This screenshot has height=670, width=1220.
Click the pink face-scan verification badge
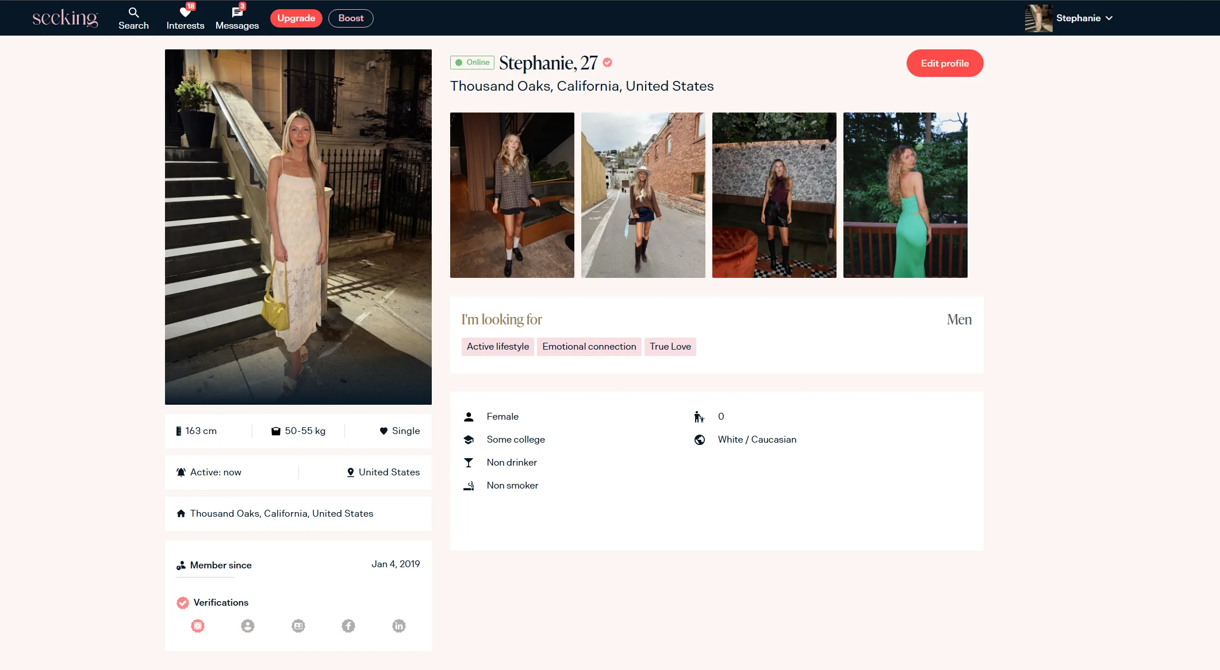(x=198, y=626)
